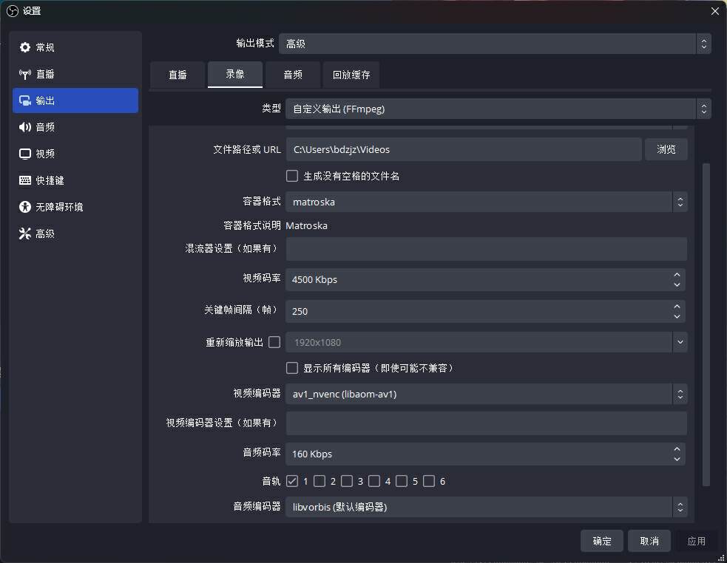Switch to the 回放缓存 tab

coord(351,75)
